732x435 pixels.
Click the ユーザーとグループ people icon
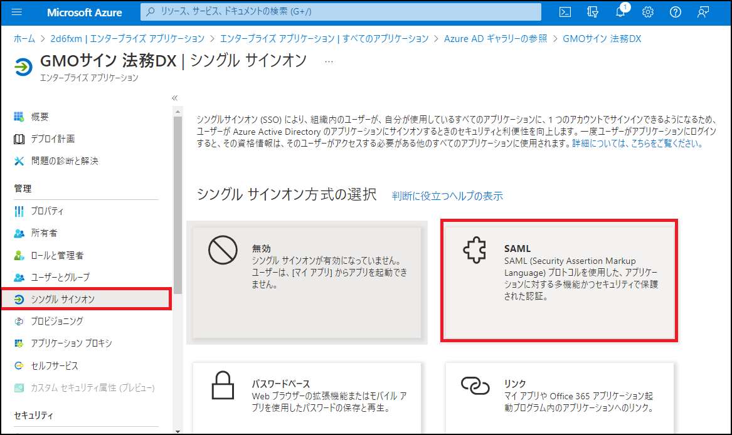(19, 277)
